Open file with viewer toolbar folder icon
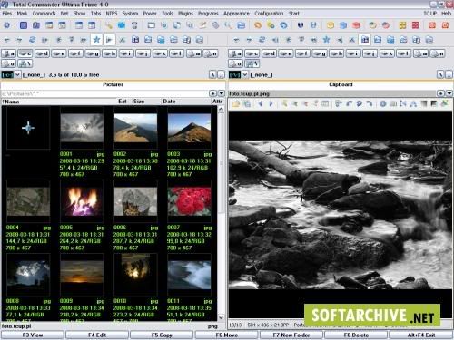The width and height of the screenshot is (454, 340). coord(236,104)
